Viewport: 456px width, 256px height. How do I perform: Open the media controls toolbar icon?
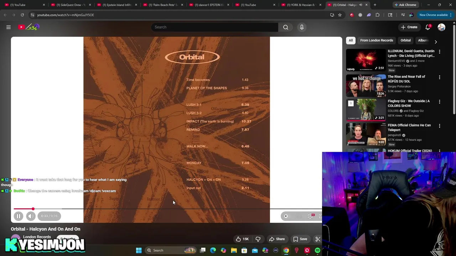click(x=403, y=15)
